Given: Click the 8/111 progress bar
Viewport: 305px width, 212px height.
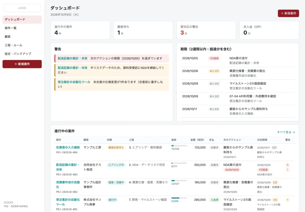Looking at the screenshot, I should (179, 163).
